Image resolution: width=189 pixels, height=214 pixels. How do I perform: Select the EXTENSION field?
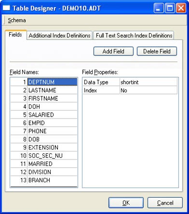click(53, 147)
